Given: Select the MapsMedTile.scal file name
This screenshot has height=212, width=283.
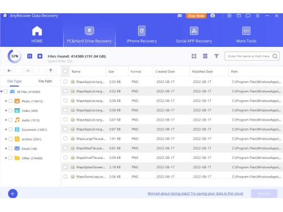Looking at the screenshot, I should pyautogui.click(x=90, y=148).
